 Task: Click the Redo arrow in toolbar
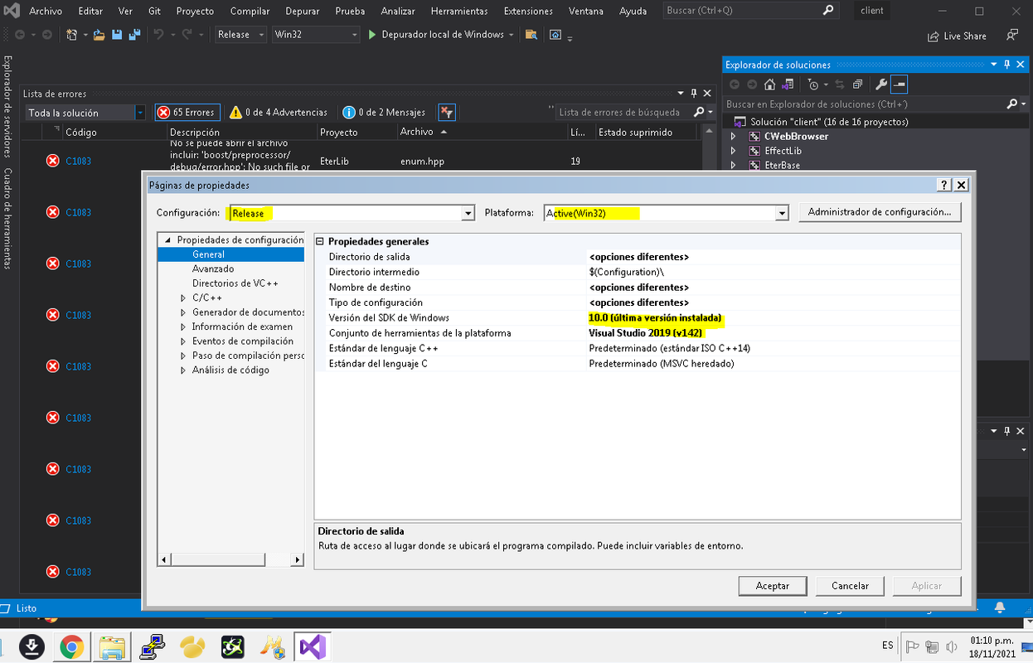click(x=187, y=35)
